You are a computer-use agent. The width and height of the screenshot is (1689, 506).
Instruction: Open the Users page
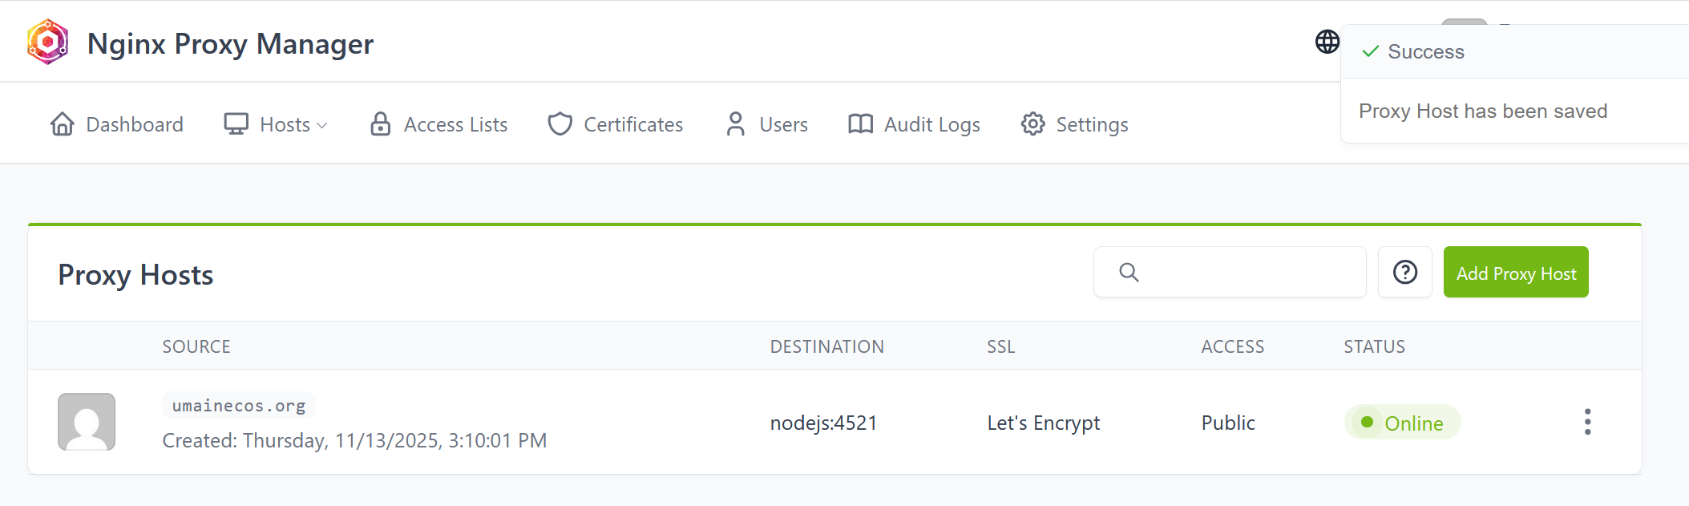(766, 124)
